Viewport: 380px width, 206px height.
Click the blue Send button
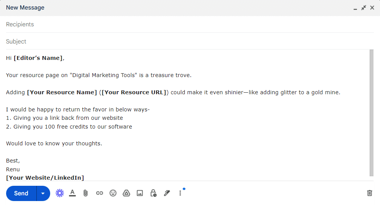21,193
